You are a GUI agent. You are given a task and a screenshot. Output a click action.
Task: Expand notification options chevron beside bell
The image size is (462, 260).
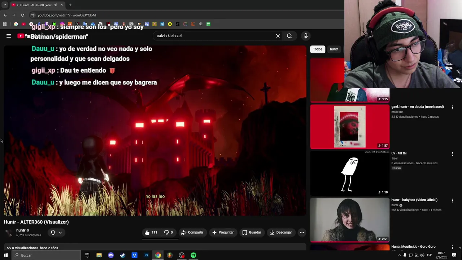pos(60,233)
